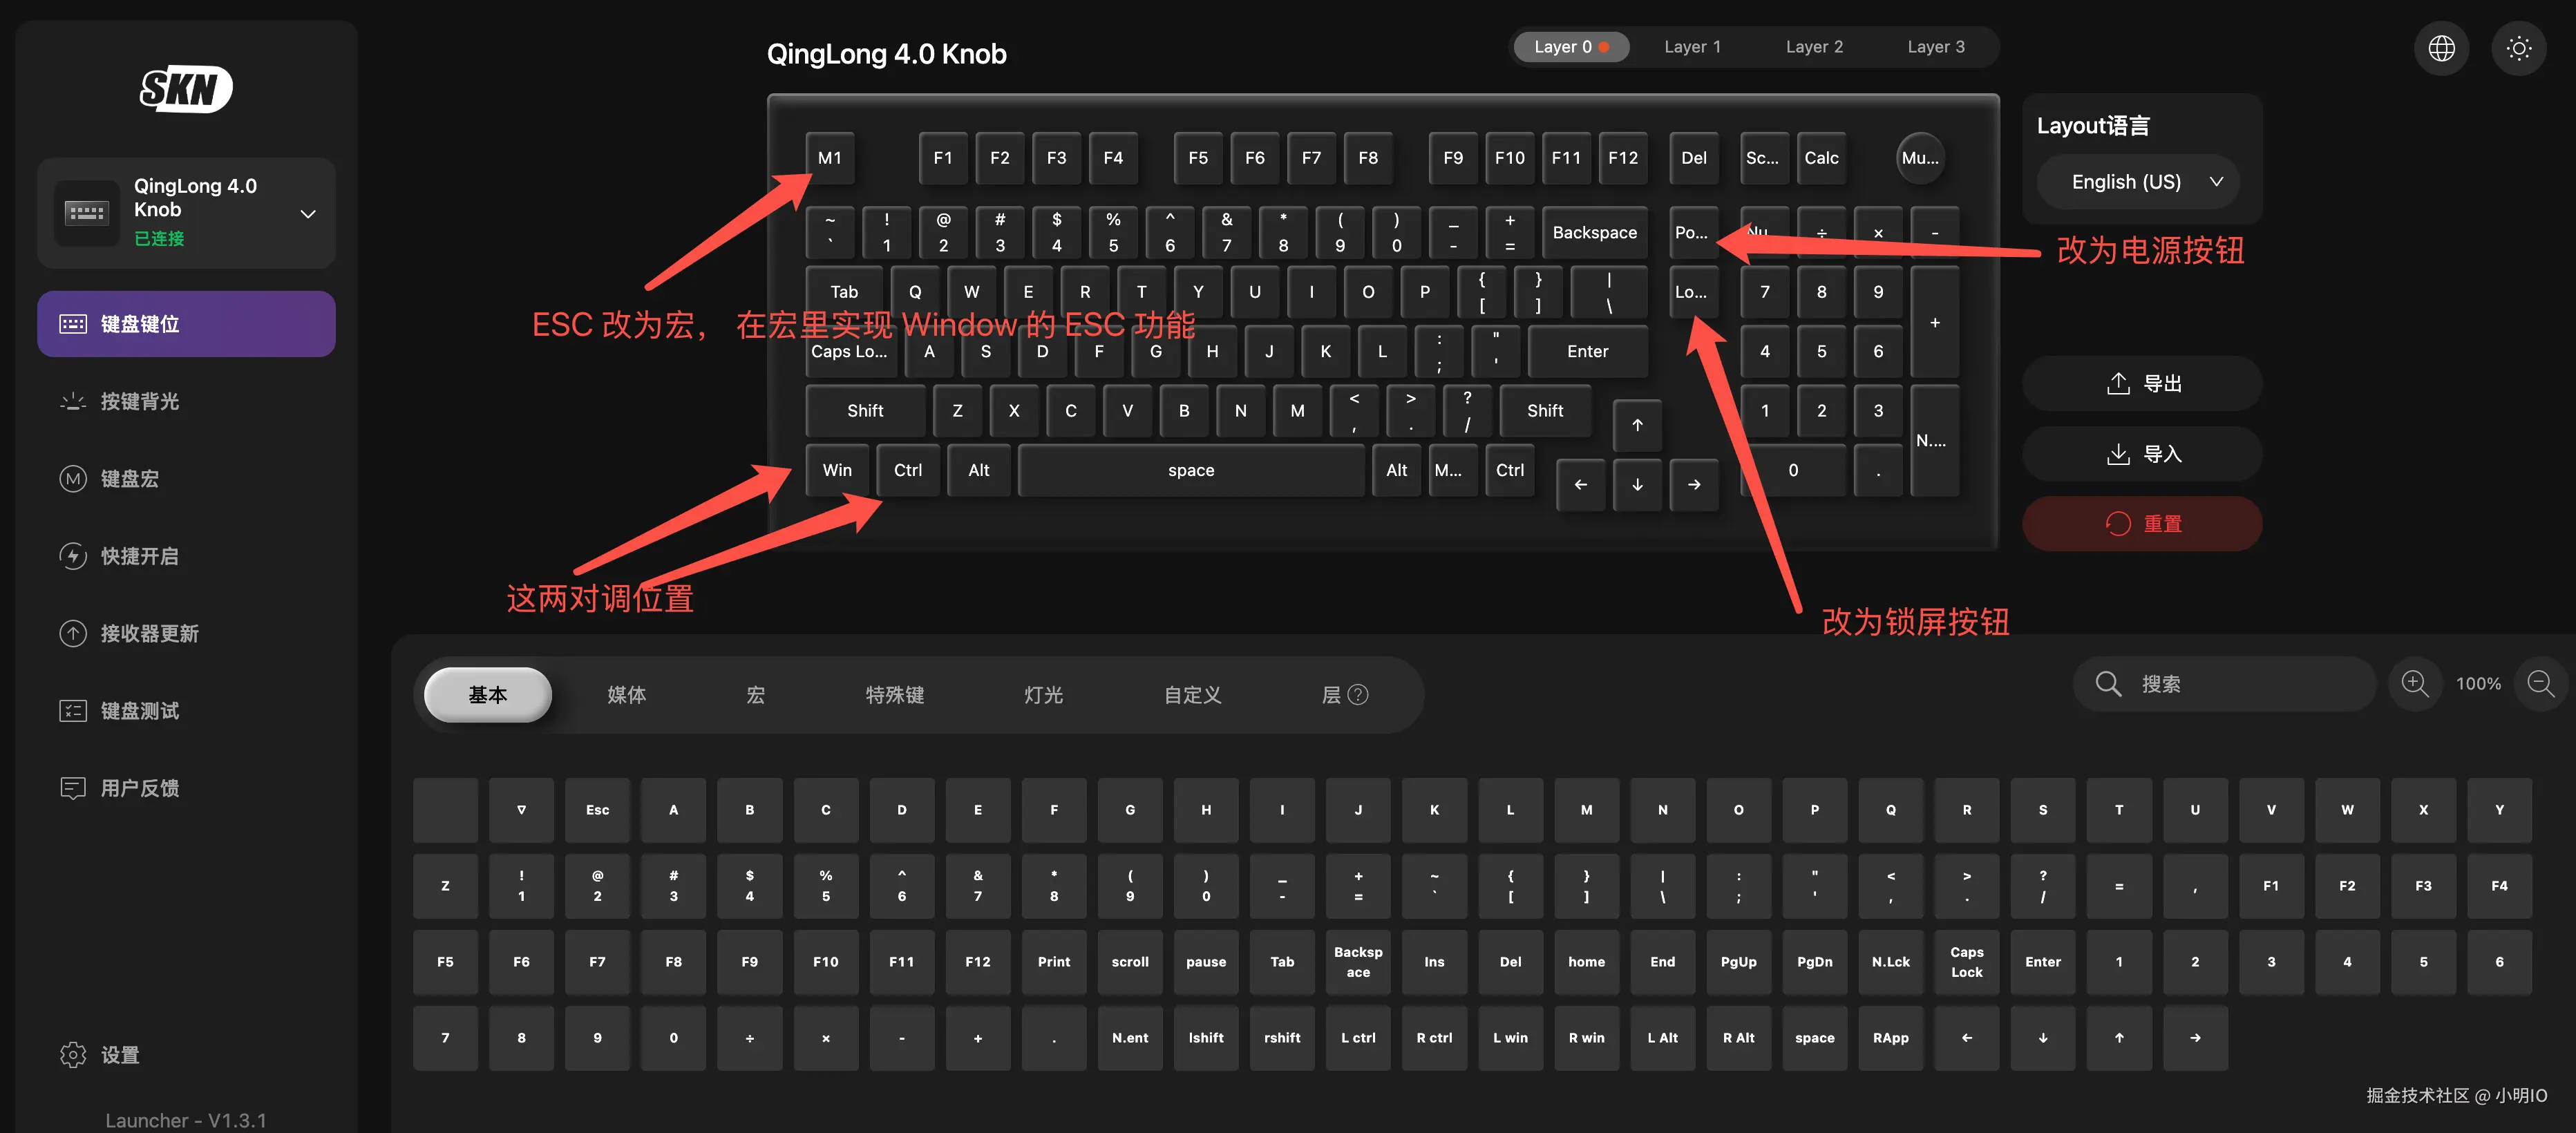Open 按键背光 key backlight settings
Screen dimensions: 2576x1133
(139, 402)
